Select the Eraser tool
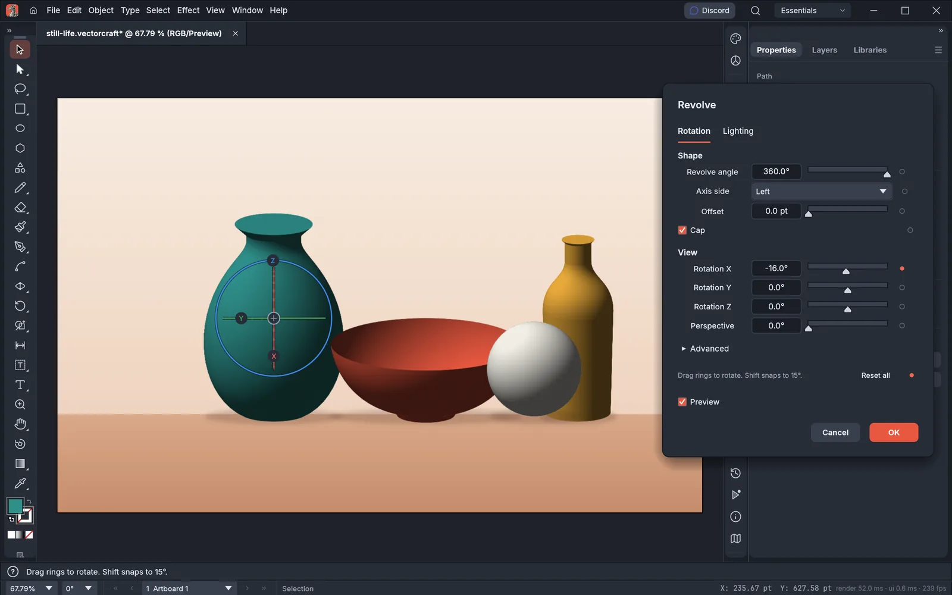Screen dimensions: 952x595 point(20,208)
